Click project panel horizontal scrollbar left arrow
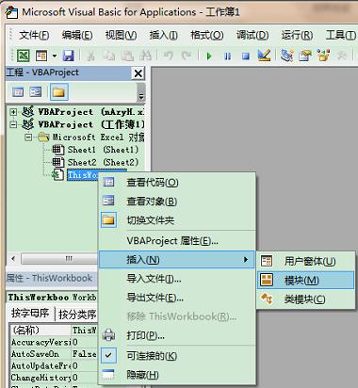This screenshot has height=388, width=358. coord(13,259)
